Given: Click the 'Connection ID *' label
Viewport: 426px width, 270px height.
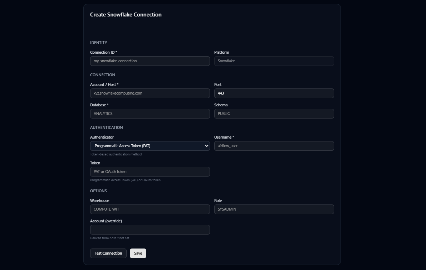Looking at the screenshot, I should 103,52.
